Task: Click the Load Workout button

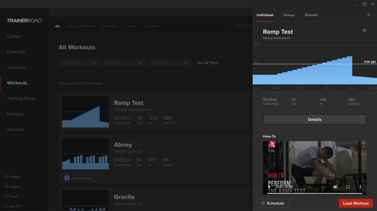Action: 355,203
